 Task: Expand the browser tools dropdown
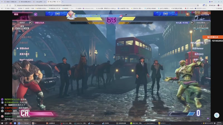coord(213,5)
